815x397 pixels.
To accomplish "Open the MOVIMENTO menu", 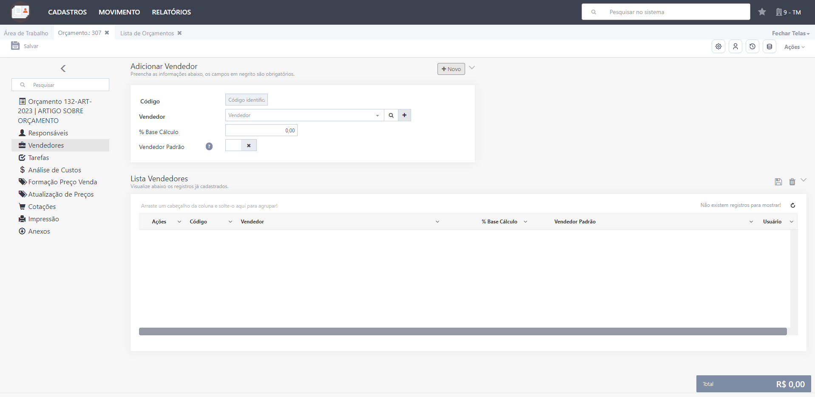I will [x=119, y=12].
